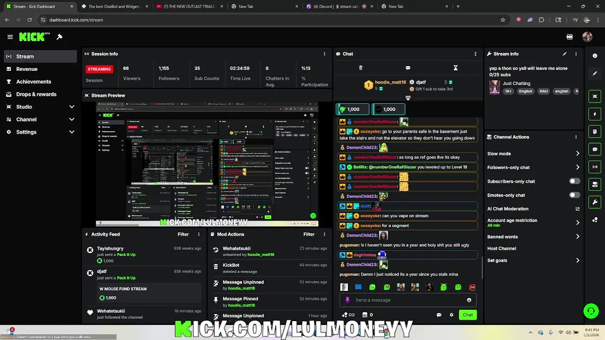Click the green Chat send button

tap(467, 315)
